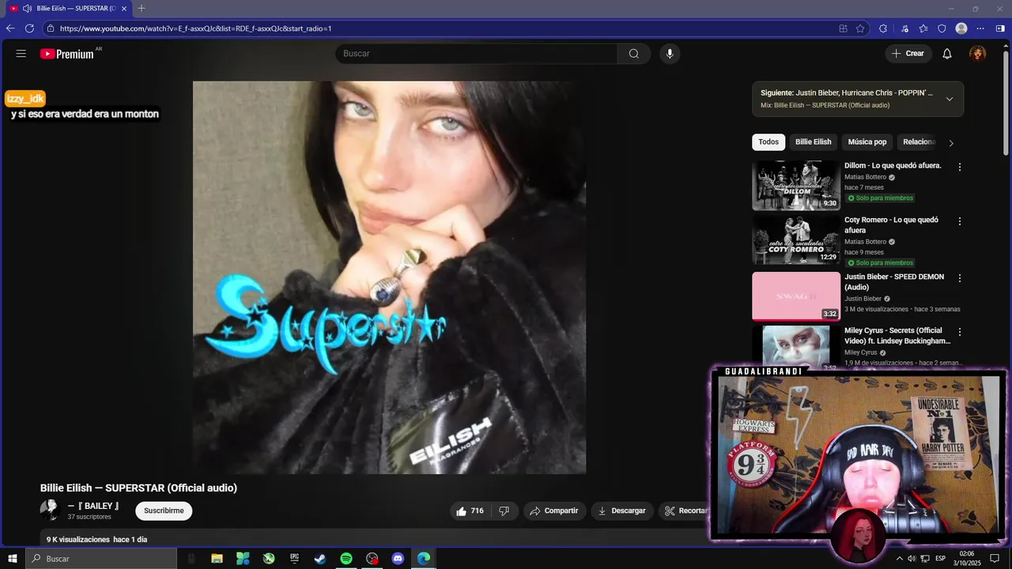Open the BAILEY channel avatar
The height and width of the screenshot is (569, 1012).
50,510
